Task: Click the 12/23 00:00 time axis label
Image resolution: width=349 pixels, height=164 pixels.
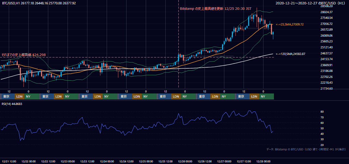Action: [x=68, y=161]
